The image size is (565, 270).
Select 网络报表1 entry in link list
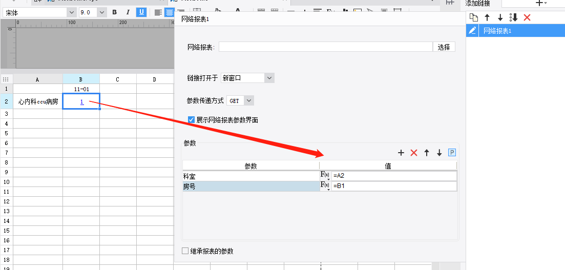pyautogui.click(x=515, y=31)
